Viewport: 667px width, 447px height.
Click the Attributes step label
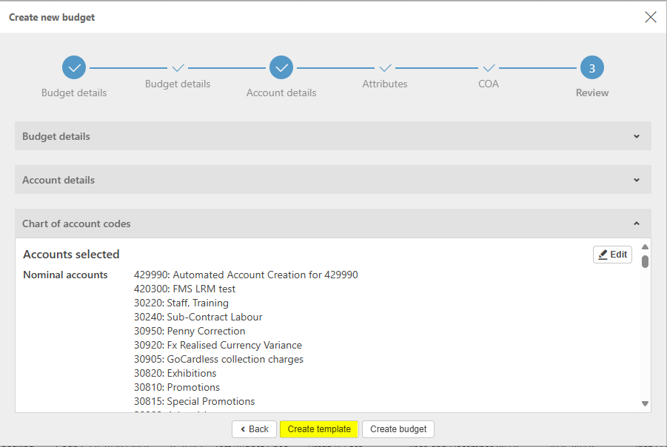click(x=385, y=84)
